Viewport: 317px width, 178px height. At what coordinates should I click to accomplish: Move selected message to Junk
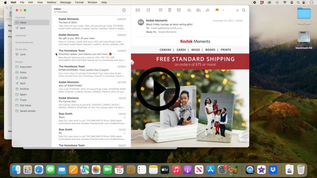(x=179, y=10)
